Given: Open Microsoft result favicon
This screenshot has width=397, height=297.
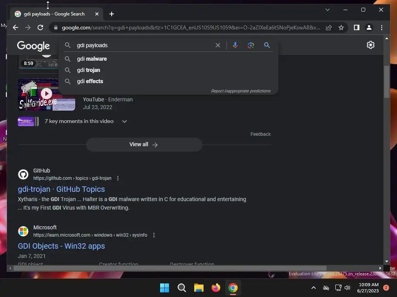Looking at the screenshot, I should tap(23, 231).
